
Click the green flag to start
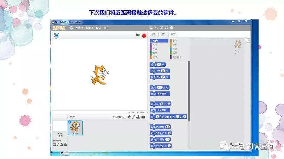[x=138, y=36]
